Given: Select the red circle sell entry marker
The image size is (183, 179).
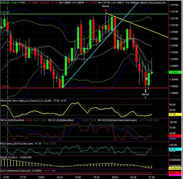Looking at the screenshot, I should [105, 26].
